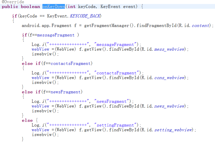Click webView variable on the mess_webview line

40,49
